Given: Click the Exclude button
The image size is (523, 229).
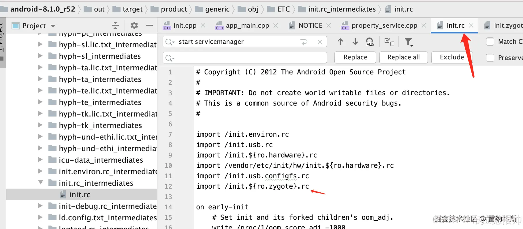Looking at the screenshot, I should (452, 57).
